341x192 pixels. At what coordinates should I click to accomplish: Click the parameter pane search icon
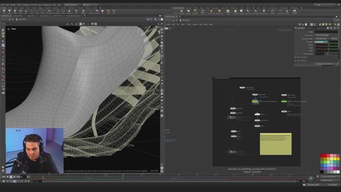[331, 28]
